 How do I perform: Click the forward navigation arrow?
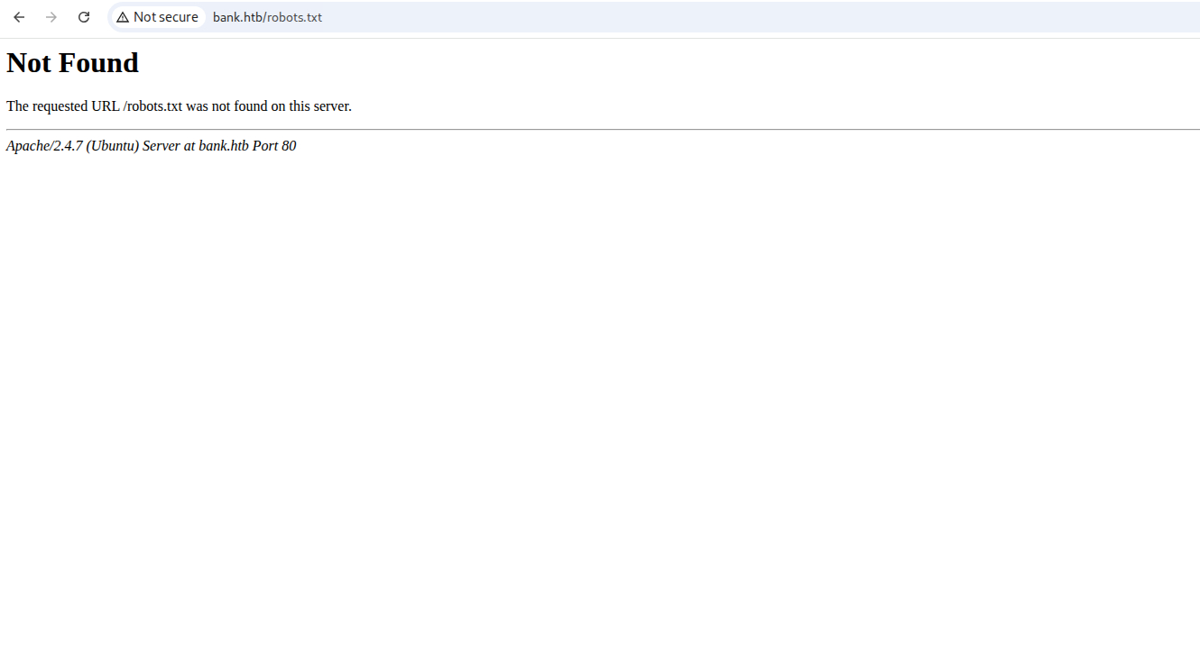pos(51,17)
